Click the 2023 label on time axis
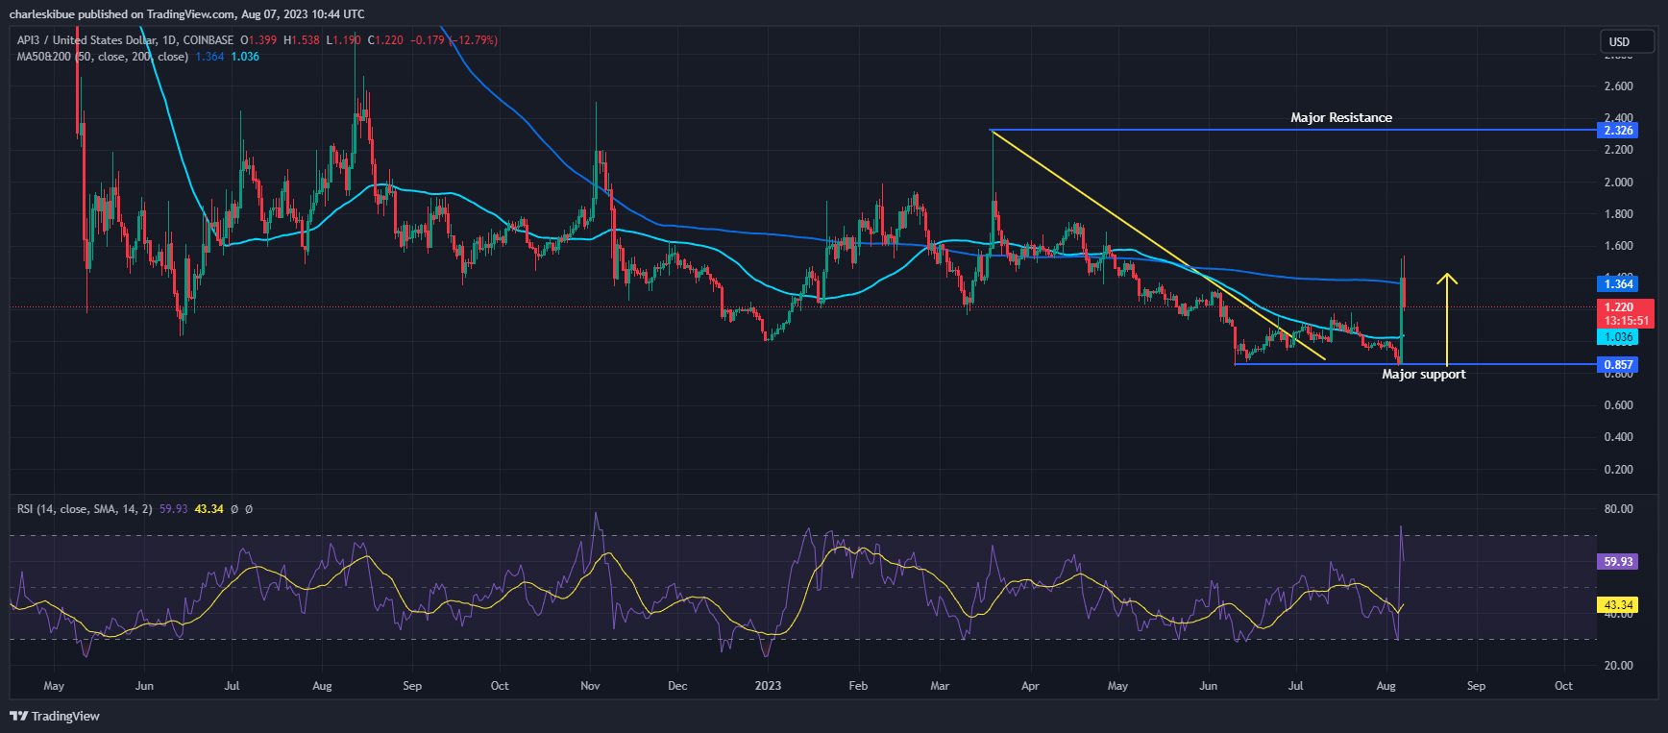 [768, 686]
